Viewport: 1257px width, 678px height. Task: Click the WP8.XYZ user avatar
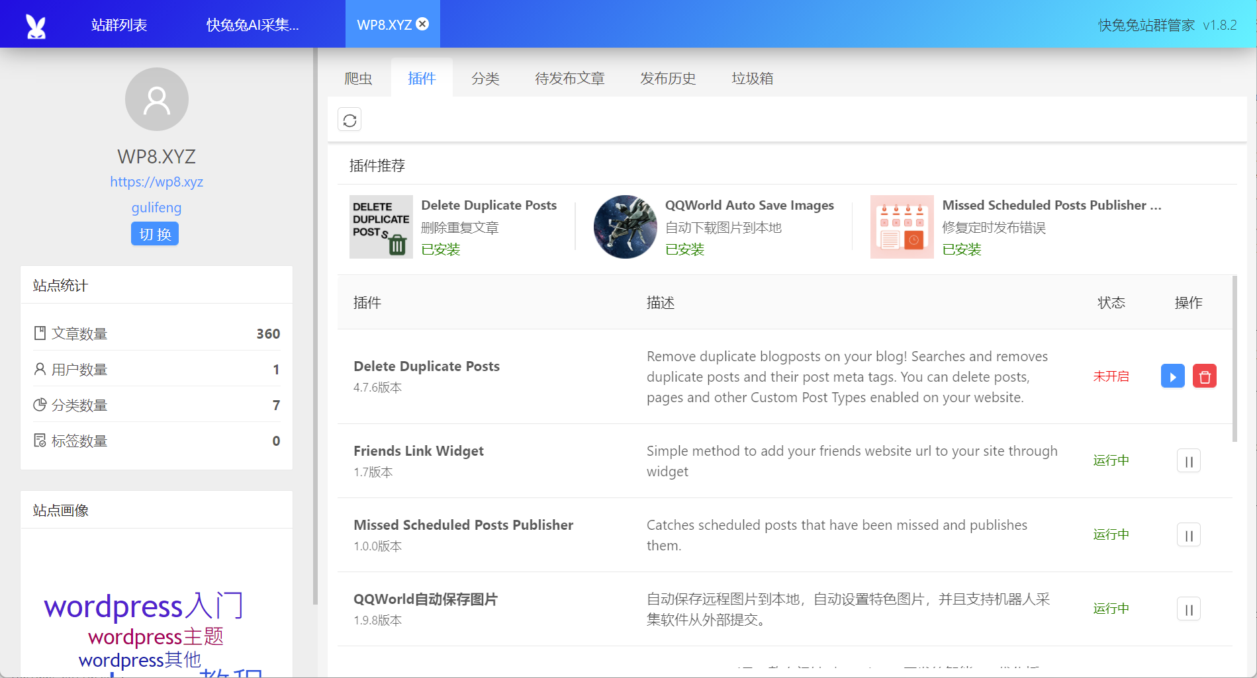point(157,99)
